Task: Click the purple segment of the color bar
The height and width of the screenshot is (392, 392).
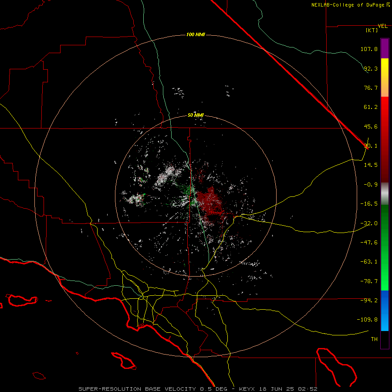Action: pos(385,48)
